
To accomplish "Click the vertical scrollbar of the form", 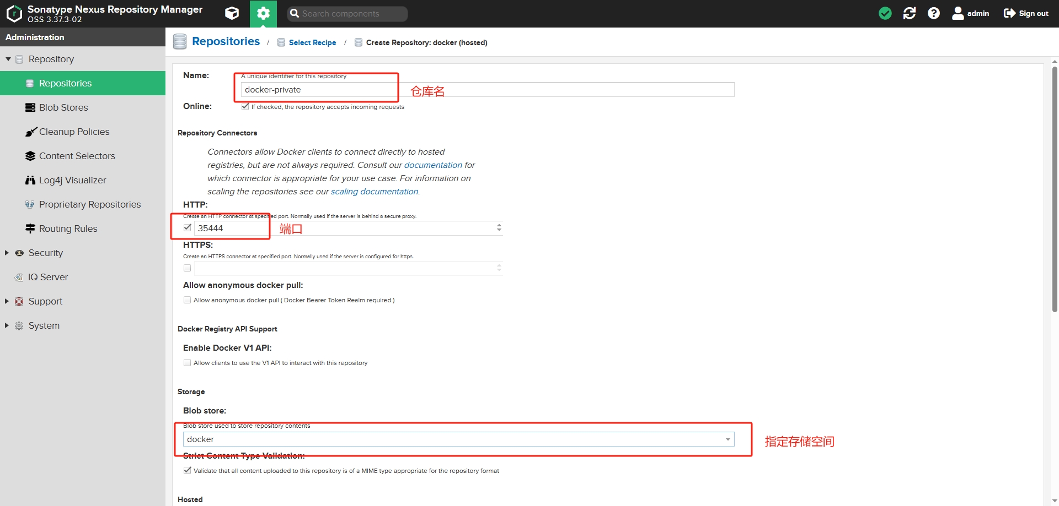I will point(1055,190).
